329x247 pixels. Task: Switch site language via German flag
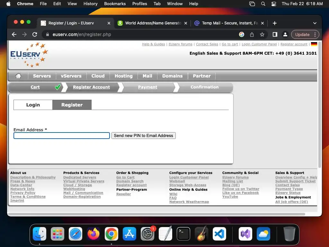(x=314, y=44)
